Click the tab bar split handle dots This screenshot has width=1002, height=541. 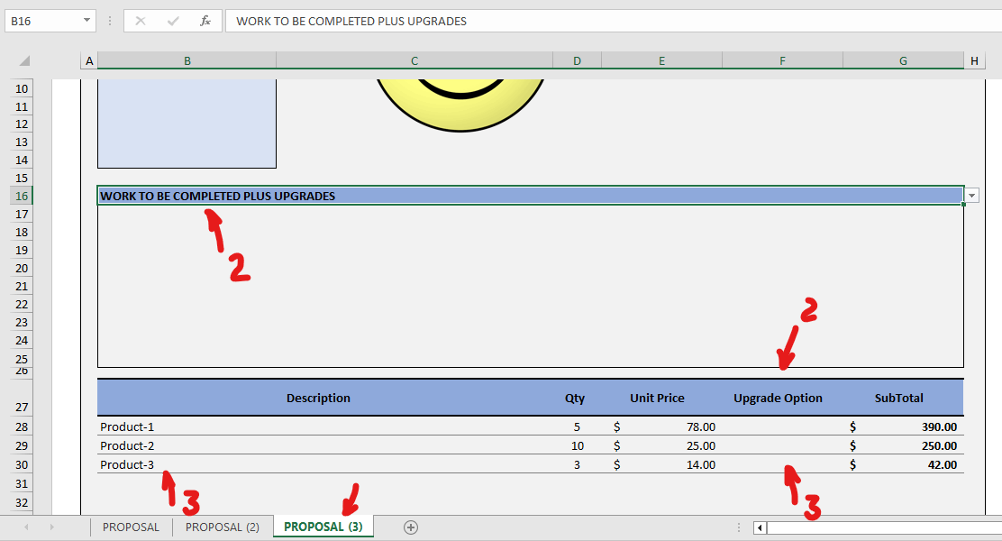click(739, 527)
